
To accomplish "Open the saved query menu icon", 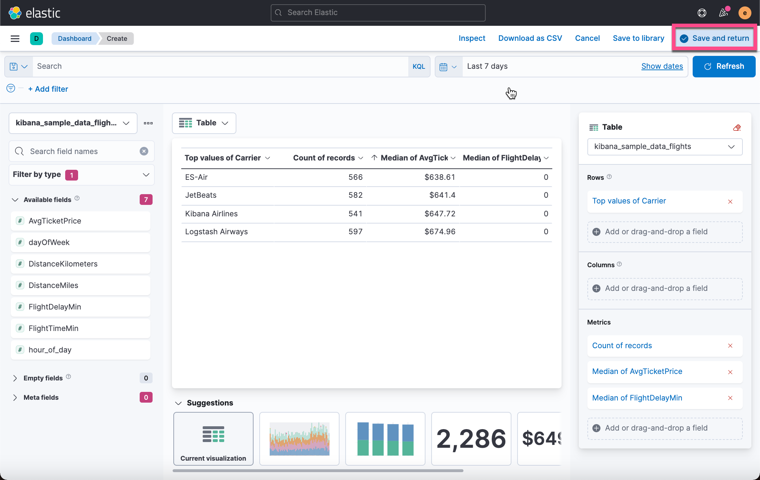I will pos(19,67).
